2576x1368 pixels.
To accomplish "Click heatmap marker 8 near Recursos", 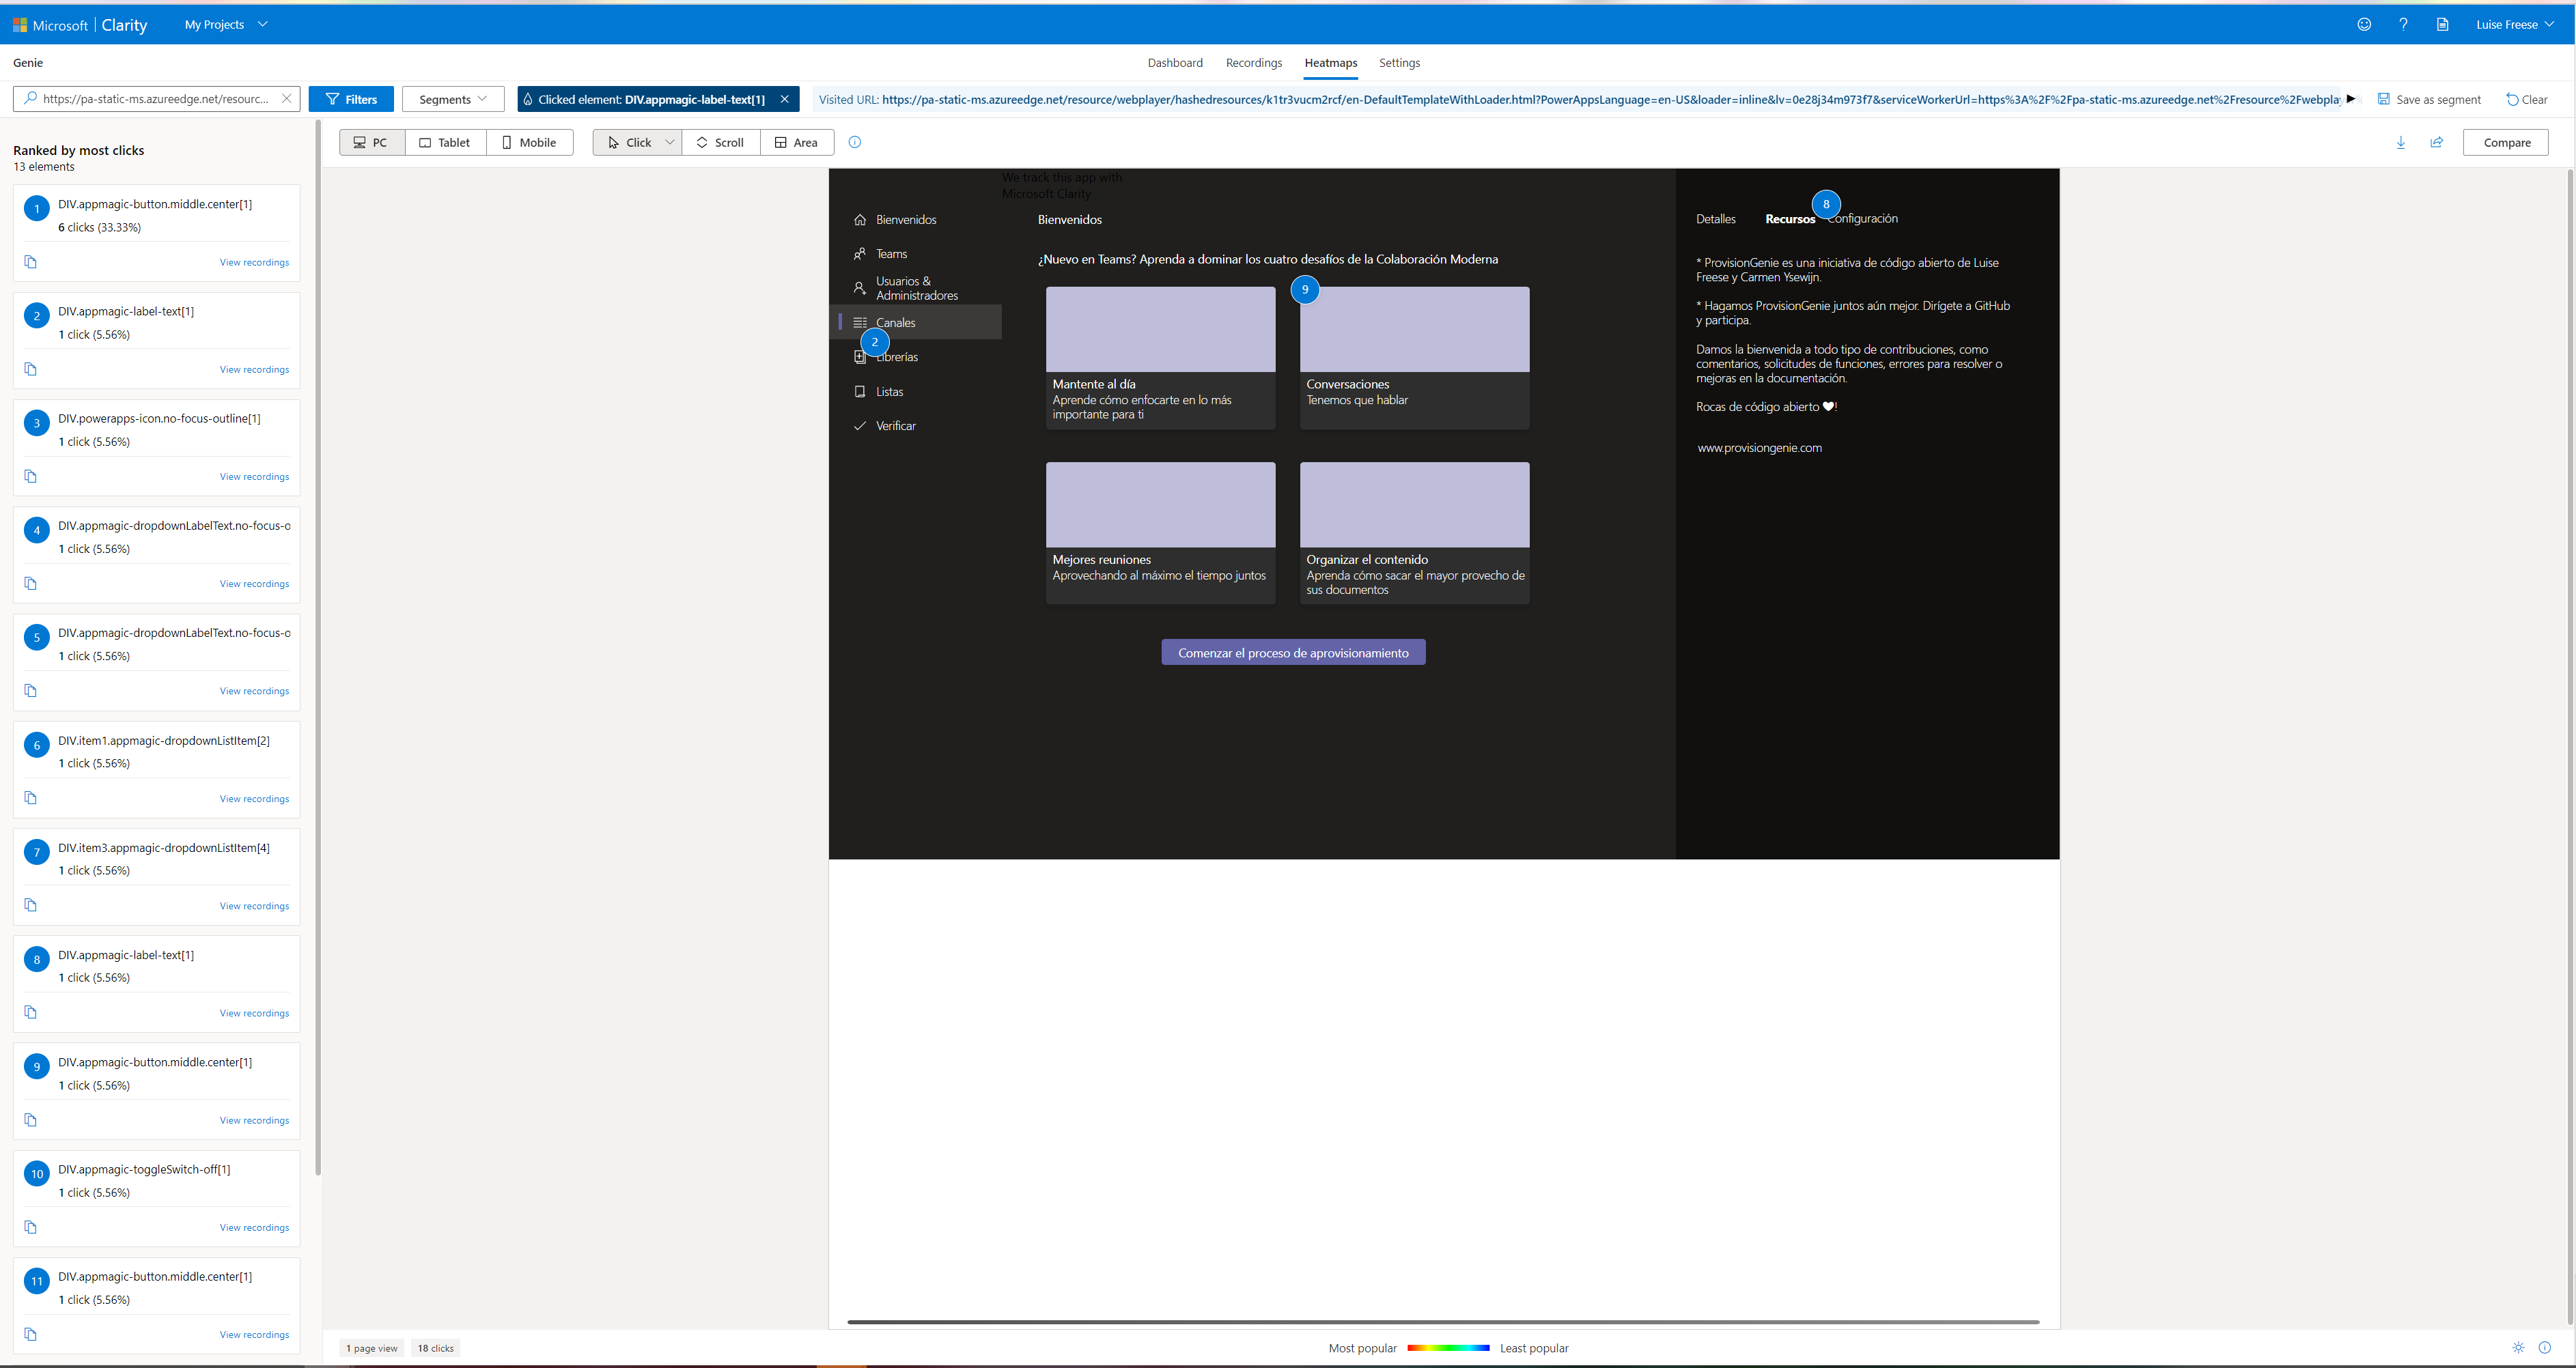I will click(x=1826, y=204).
